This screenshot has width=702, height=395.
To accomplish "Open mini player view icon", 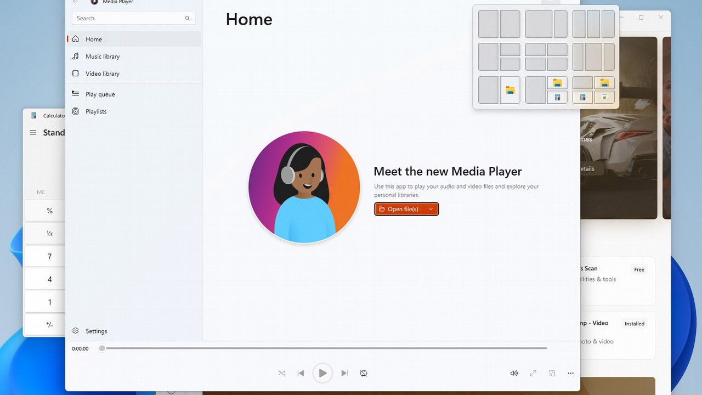I will [x=552, y=373].
